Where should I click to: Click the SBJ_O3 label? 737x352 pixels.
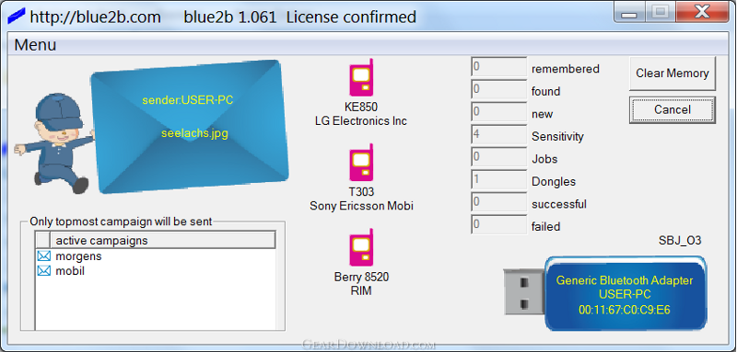pyautogui.click(x=680, y=241)
